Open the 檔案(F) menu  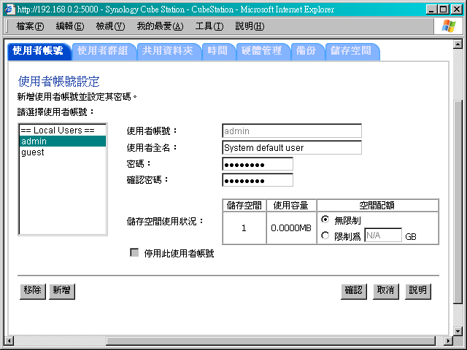click(x=31, y=26)
